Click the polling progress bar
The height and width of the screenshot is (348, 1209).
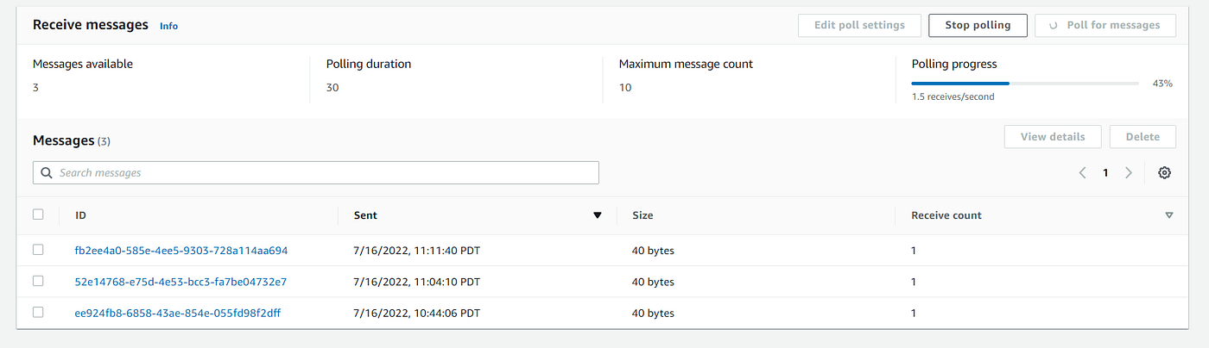tap(1024, 84)
